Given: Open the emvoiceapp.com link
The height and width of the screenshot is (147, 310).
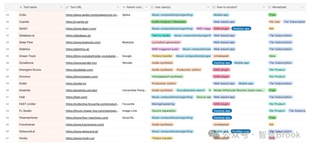Looking at the screenshot, I should point(82,77).
